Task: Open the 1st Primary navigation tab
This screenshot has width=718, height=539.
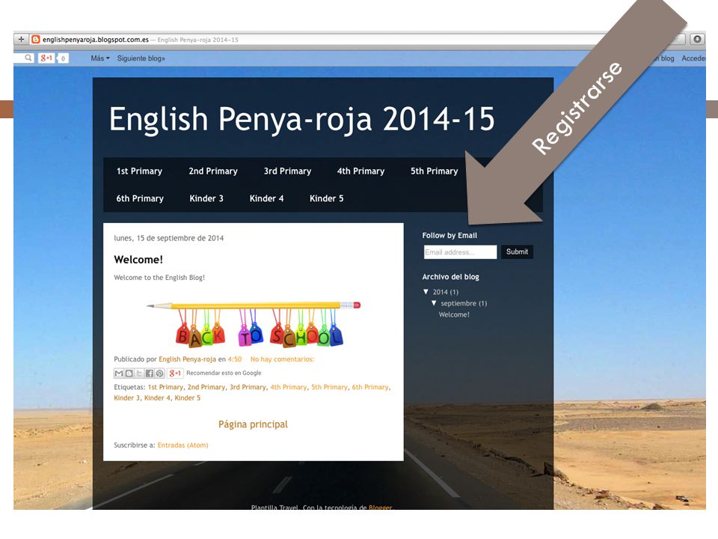Action: point(139,171)
